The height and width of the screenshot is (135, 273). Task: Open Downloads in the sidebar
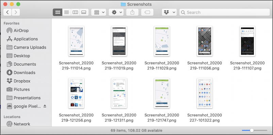21,72
